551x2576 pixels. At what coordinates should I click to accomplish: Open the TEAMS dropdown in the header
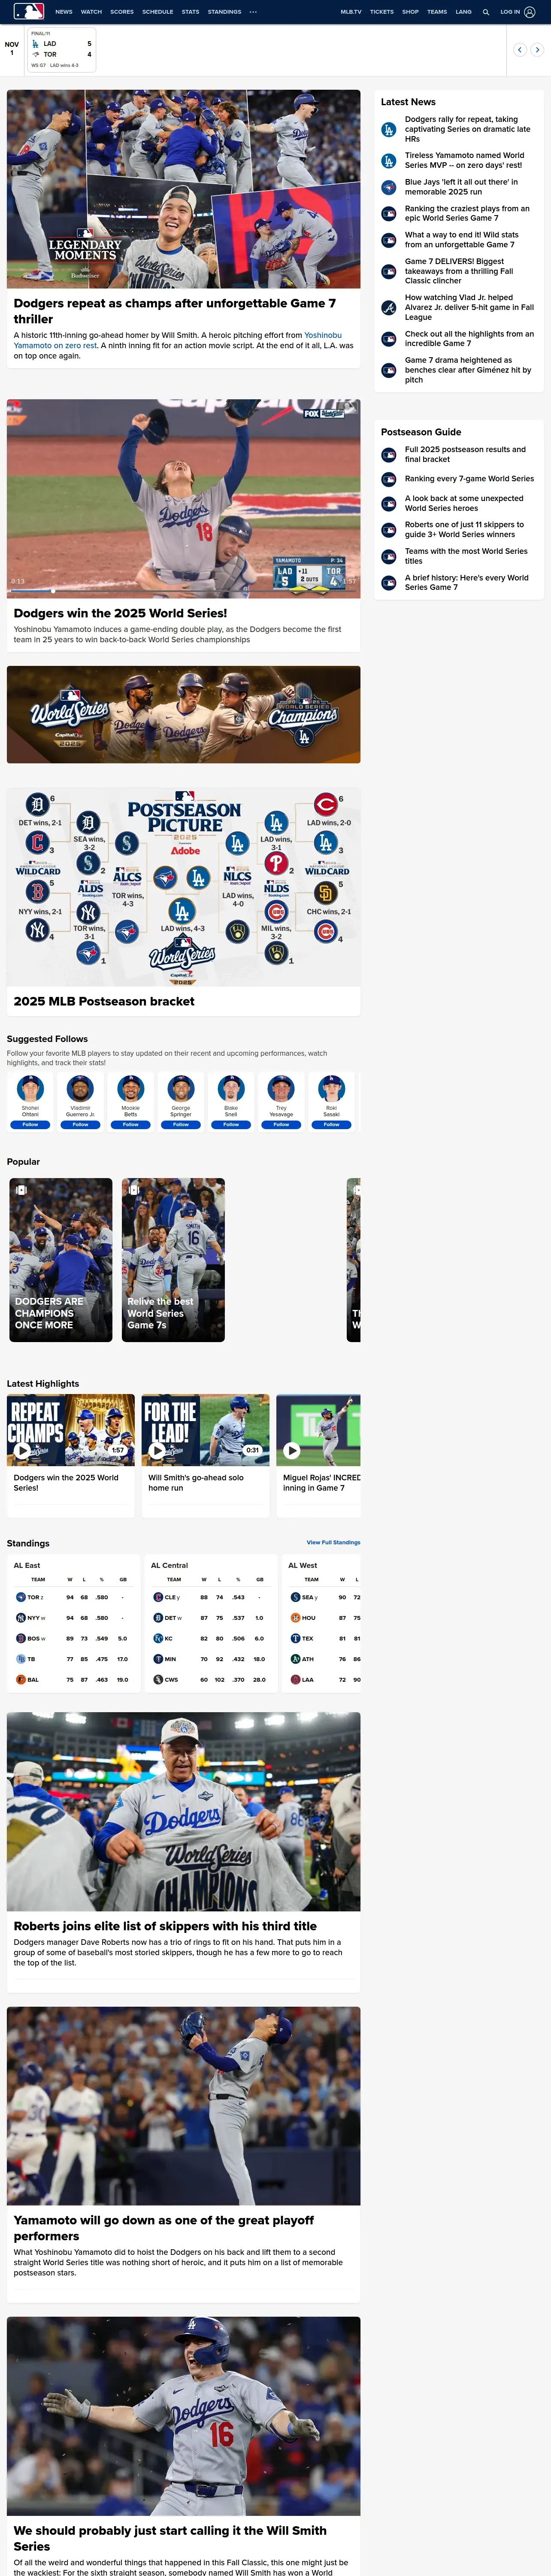tap(437, 12)
